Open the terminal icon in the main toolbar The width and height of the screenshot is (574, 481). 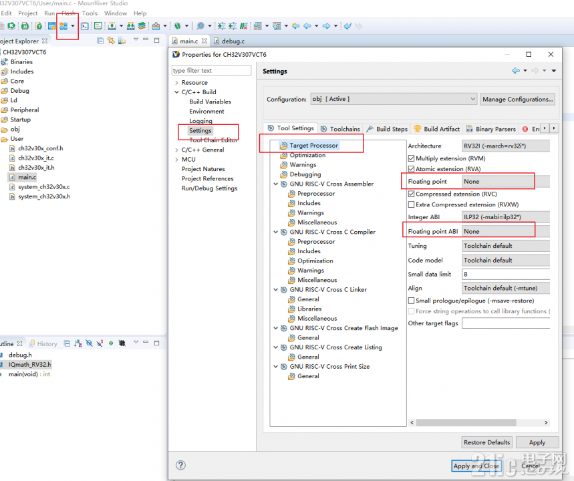coord(85,26)
